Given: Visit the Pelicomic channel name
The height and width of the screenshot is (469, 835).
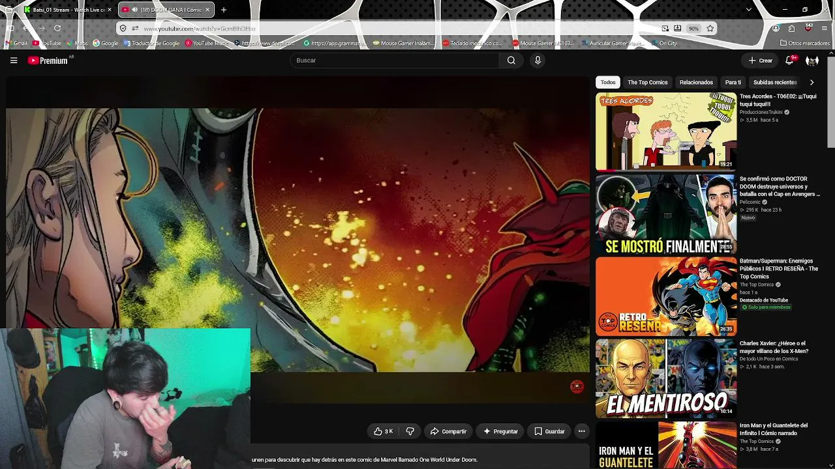Looking at the screenshot, I should click(x=751, y=203).
